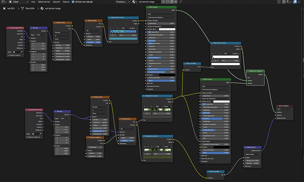Click the new material duplicate icon
The height and width of the screenshot is (182, 304).
pos(171,2)
